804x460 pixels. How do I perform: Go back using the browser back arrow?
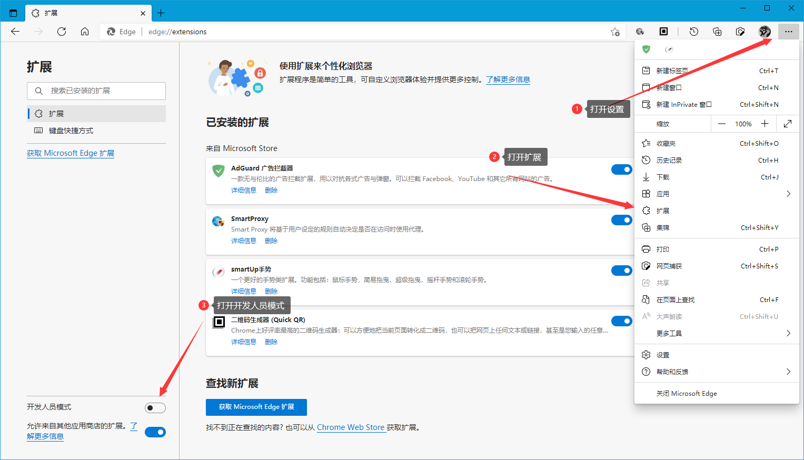[x=15, y=32]
